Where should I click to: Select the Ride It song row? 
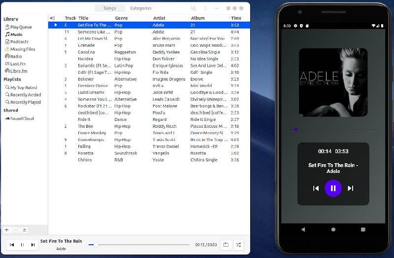149,119
